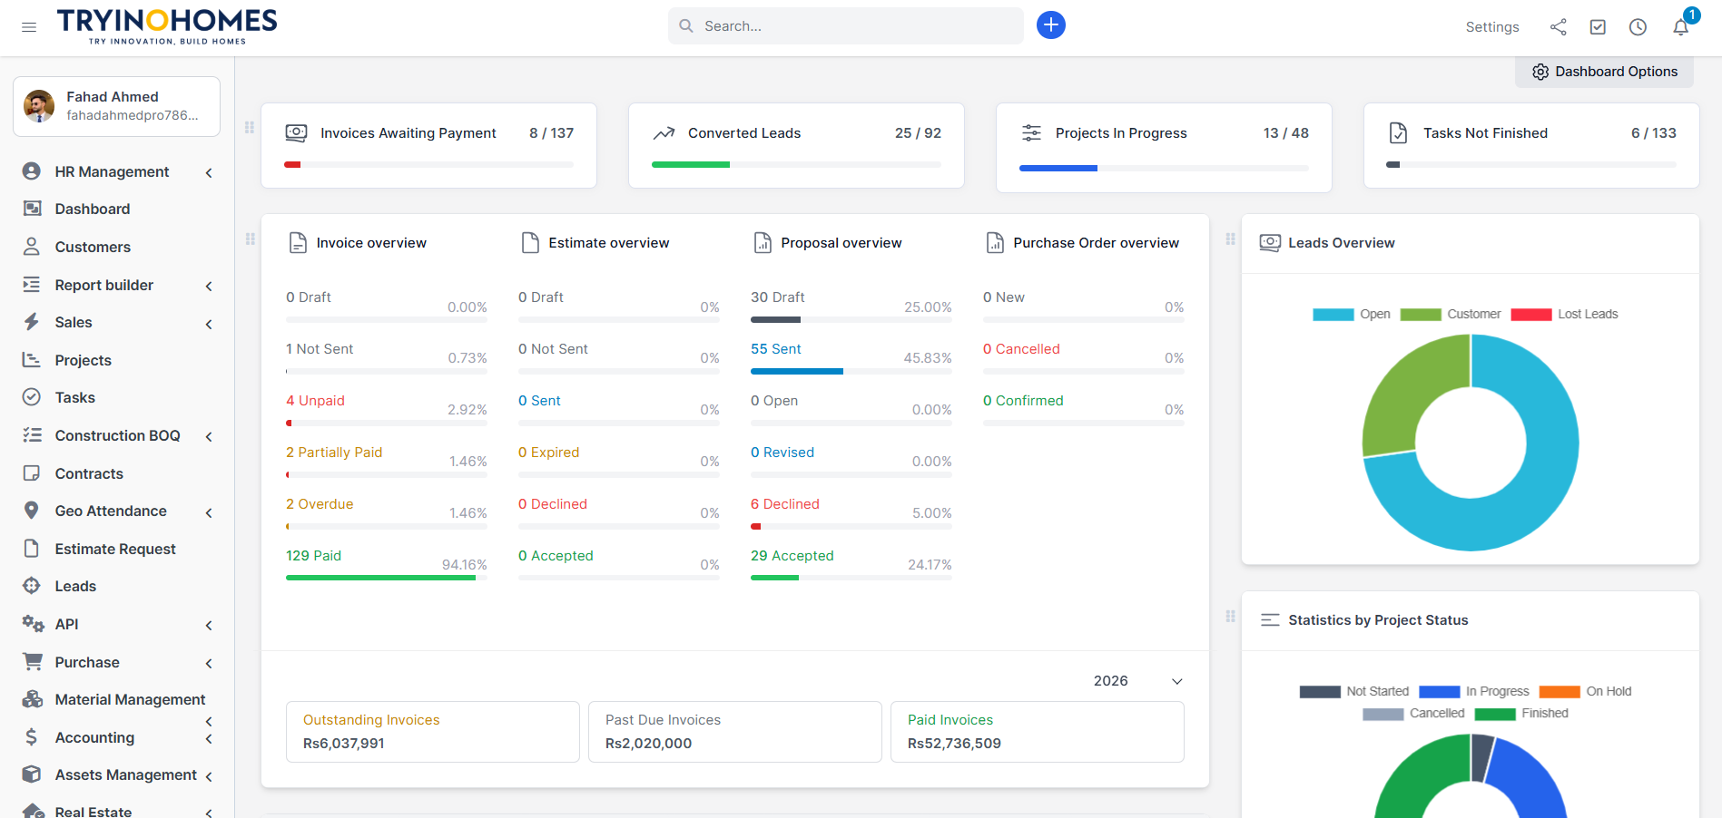Toggle the Not Started legend item
The image size is (1722, 818).
1354,692
